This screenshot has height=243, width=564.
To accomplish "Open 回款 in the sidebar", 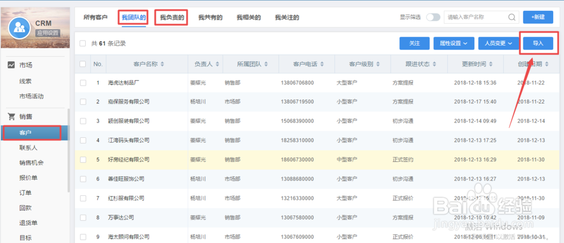I will pyautogui.click(x=25, y=208).
